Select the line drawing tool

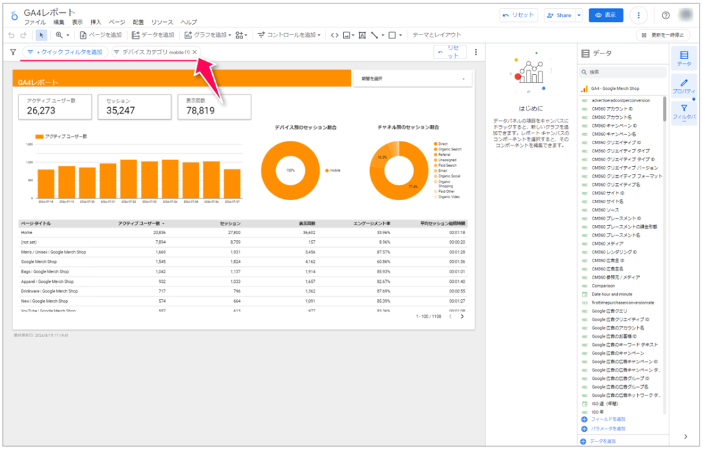(x=374, y=35)
